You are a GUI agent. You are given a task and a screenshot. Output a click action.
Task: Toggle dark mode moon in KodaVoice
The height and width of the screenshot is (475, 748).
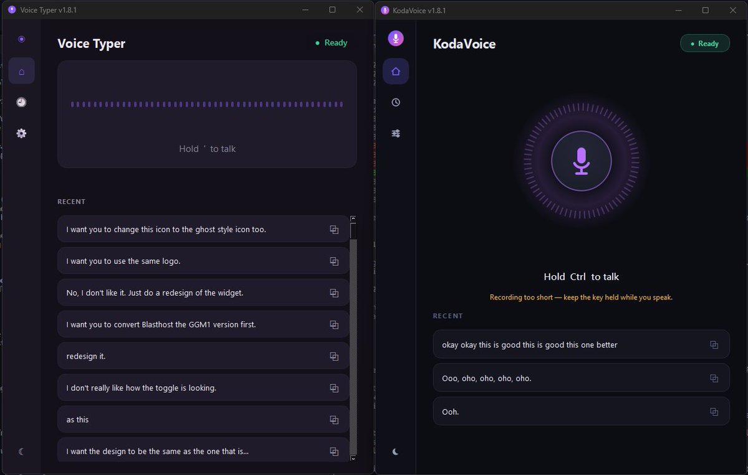pyautogui.click(x=396, y=452)
